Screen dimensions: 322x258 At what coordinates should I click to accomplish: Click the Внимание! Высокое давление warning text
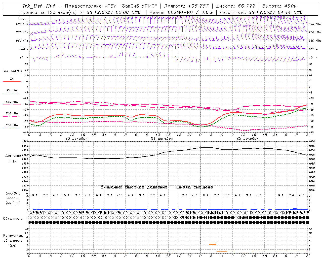pos(157,187)
